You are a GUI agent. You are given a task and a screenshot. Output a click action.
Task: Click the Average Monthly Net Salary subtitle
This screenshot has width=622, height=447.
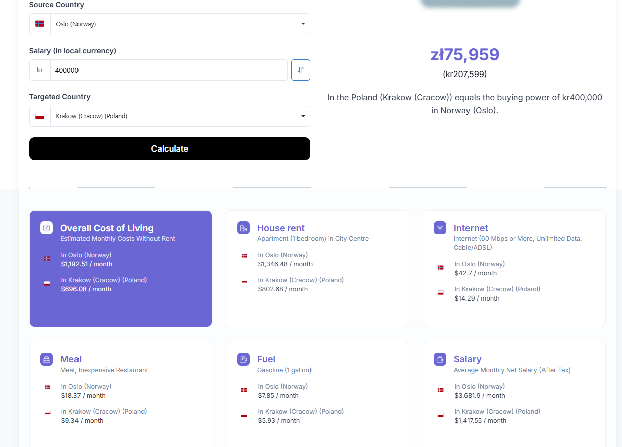(x=512, y=370)
